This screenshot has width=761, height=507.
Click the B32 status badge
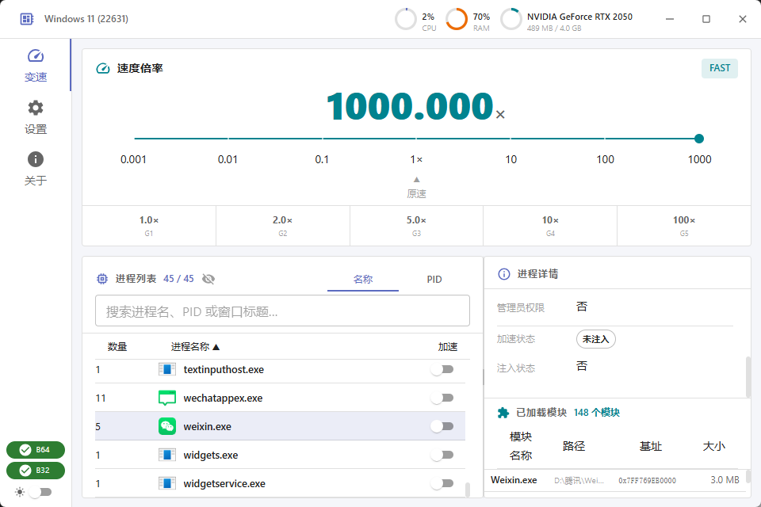click(x=36, y=471)
